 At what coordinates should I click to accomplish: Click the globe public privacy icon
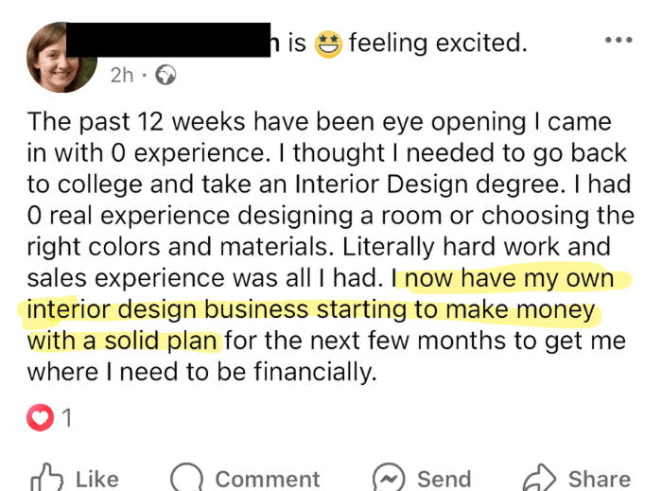point(164,75)
